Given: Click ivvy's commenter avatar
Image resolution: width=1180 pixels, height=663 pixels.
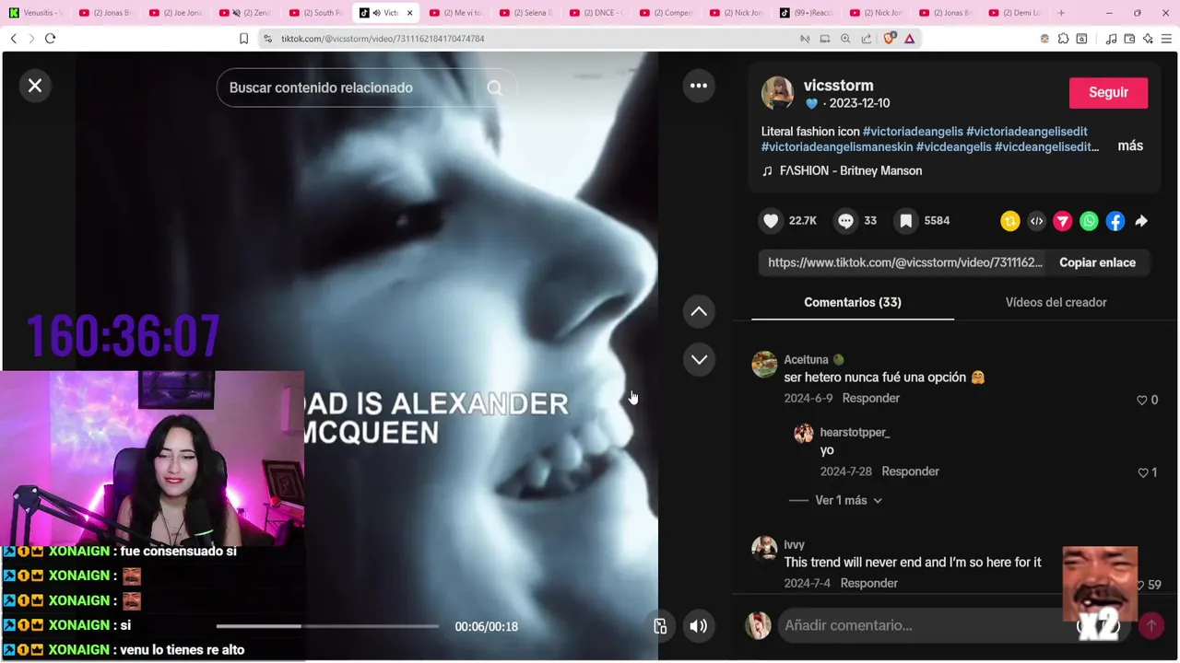Looking at the screenshot, I should [764, 549].
